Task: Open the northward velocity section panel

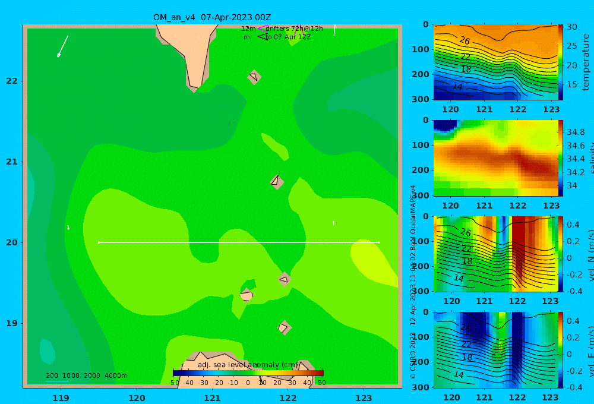Action: pos(495,254)
